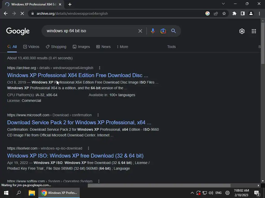Open Windows taskbar search
This screenshot has width=265, height=198.
click(19, 193)
